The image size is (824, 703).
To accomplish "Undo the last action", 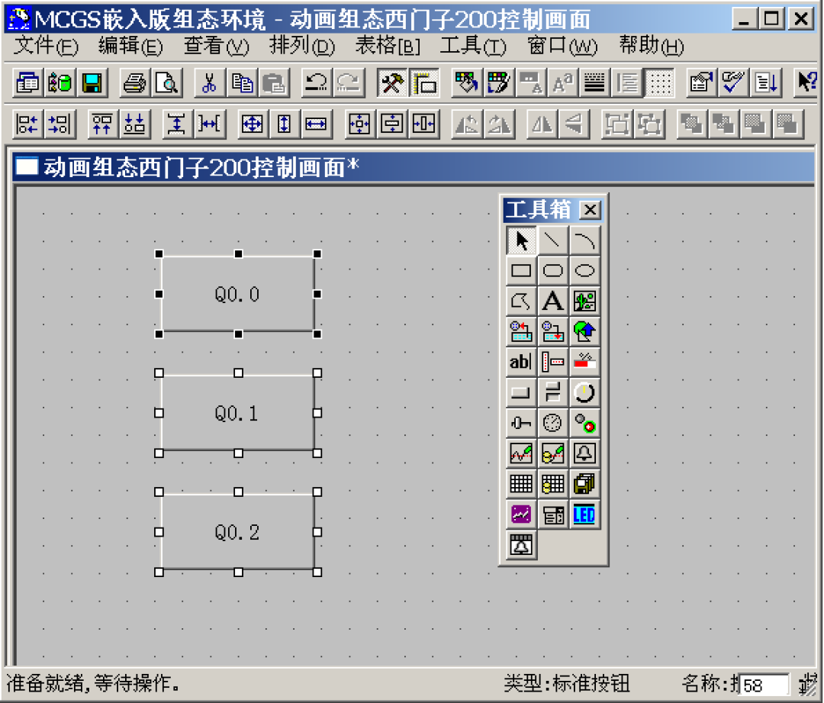I will click(x=317, y=82).
